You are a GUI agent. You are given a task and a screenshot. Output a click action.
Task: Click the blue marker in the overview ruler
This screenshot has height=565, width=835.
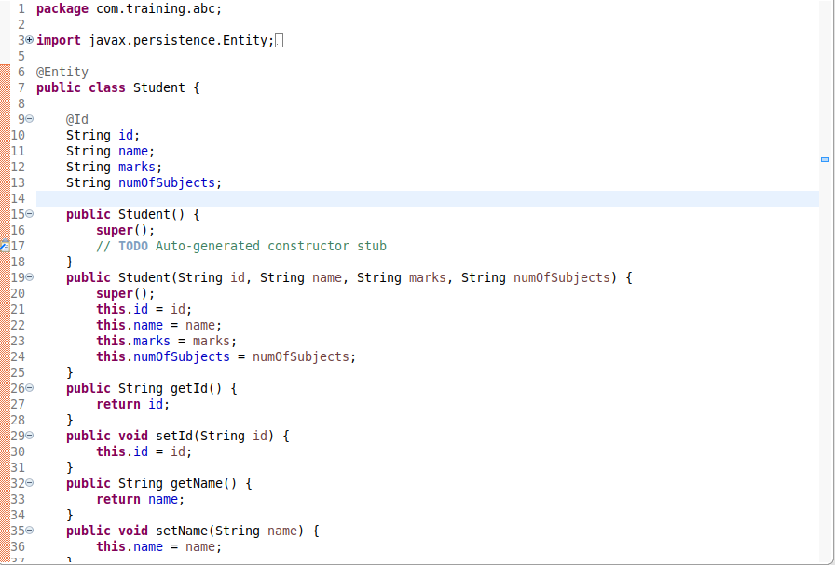pyautogui.click(x=825, y=159)
